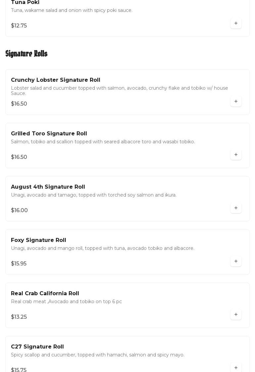This screenshot has width=255, height=372.
Task: Open Crunchy Lobster Signature Roll title
Action: click(x=55, y=80)
